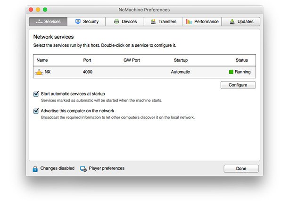
Task: Close the NoMachine Preferences window
Action: (31, 9)
